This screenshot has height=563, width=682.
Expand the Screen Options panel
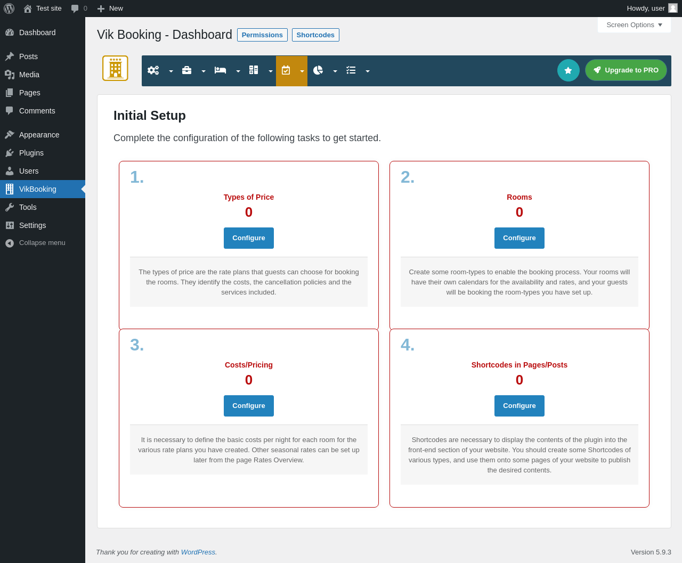634,25
